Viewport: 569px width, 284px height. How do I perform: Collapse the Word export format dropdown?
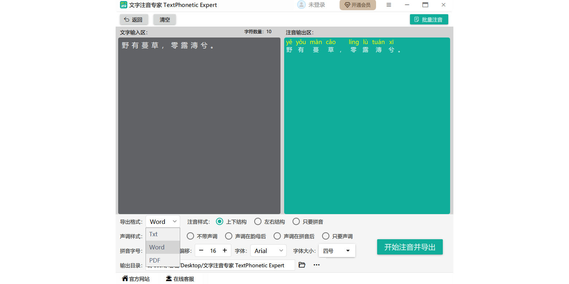click(x=163, y=221)
